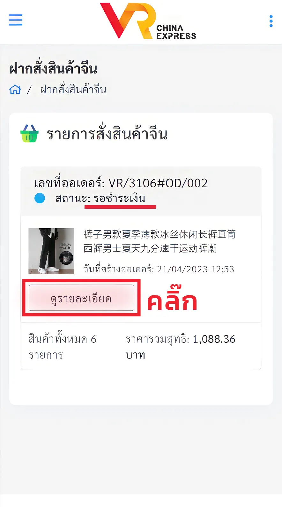
Task: Open the hamburger menu icon
Action: coord(16,20)
